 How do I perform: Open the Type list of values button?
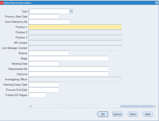[71, 11]
